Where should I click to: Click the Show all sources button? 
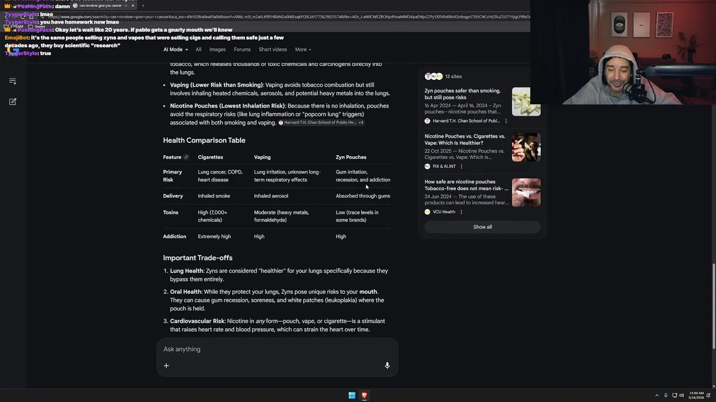click(x=482, y=227)
